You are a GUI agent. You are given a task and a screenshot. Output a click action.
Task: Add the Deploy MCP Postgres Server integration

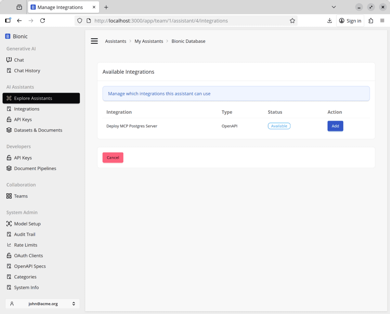coord(335,126)
